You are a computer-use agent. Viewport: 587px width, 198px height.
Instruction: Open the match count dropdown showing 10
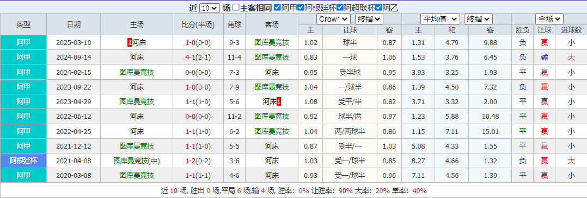(209, 8)
